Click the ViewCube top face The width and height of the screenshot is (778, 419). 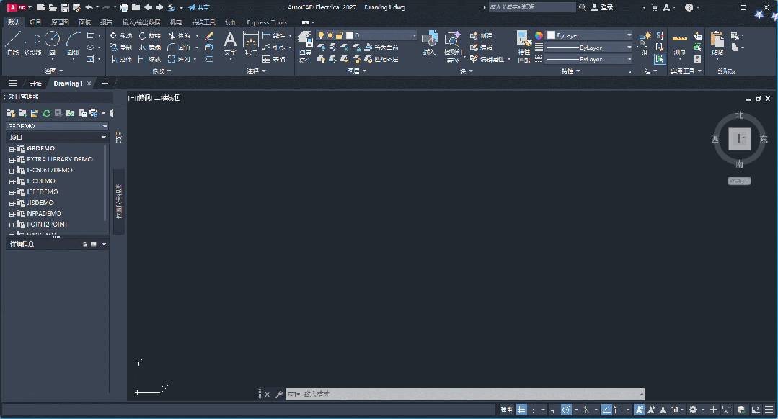click(x=739, y=139)
